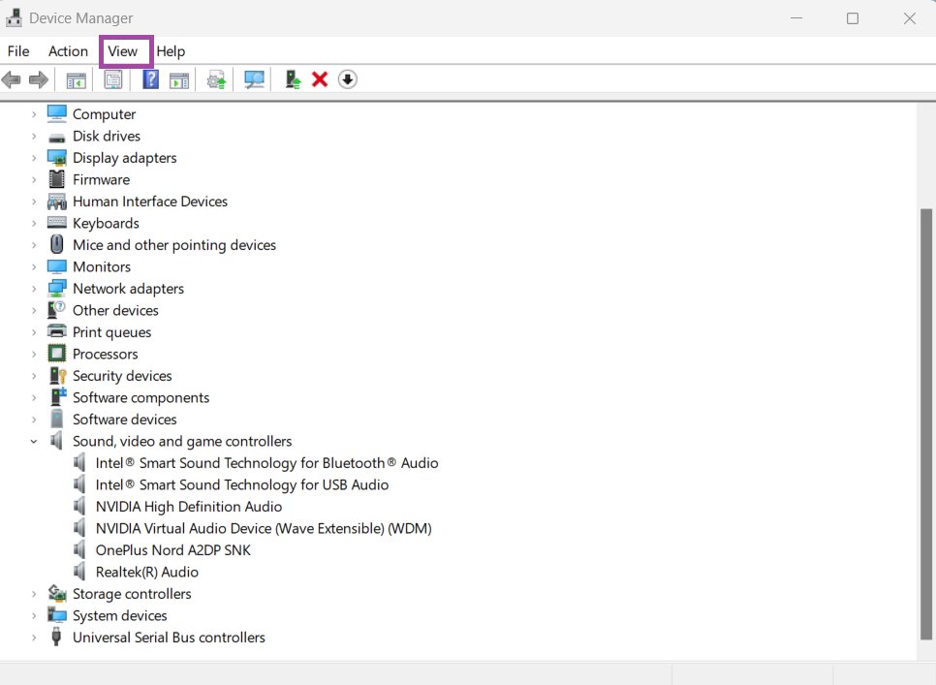The height and width of the screenshot is (685, 936).
Task: Expand the Network adapters node
Action: [34, 289]
